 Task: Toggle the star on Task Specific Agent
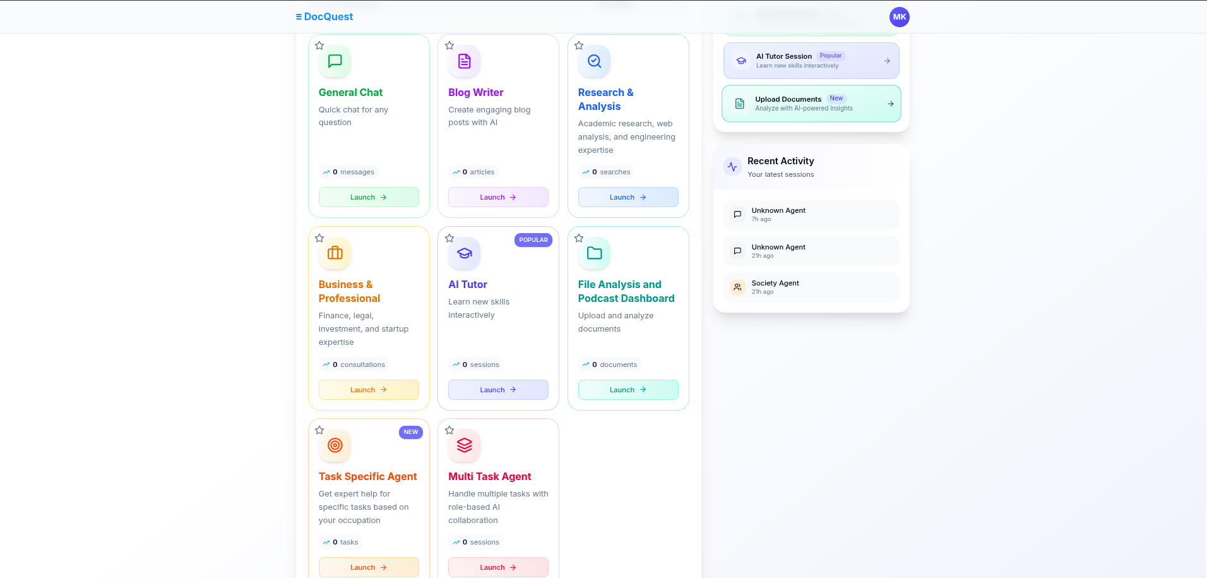coord(319,430)
